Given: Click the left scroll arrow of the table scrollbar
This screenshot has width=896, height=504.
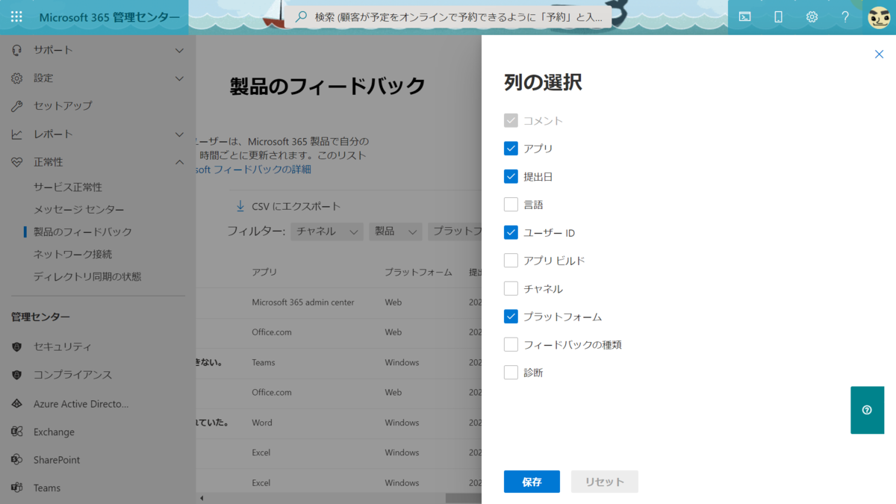Looking at the screenshot, I should point(202,498).
